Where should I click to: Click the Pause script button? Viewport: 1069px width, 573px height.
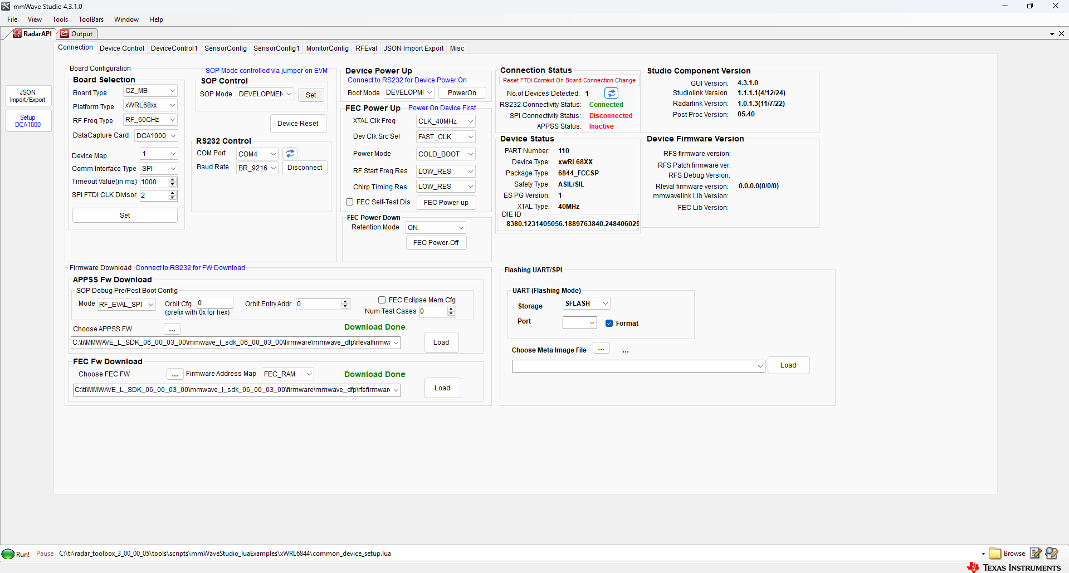click(45, 554)
